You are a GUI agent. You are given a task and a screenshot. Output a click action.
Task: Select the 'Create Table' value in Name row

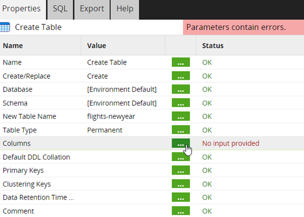tap(107, 63)
